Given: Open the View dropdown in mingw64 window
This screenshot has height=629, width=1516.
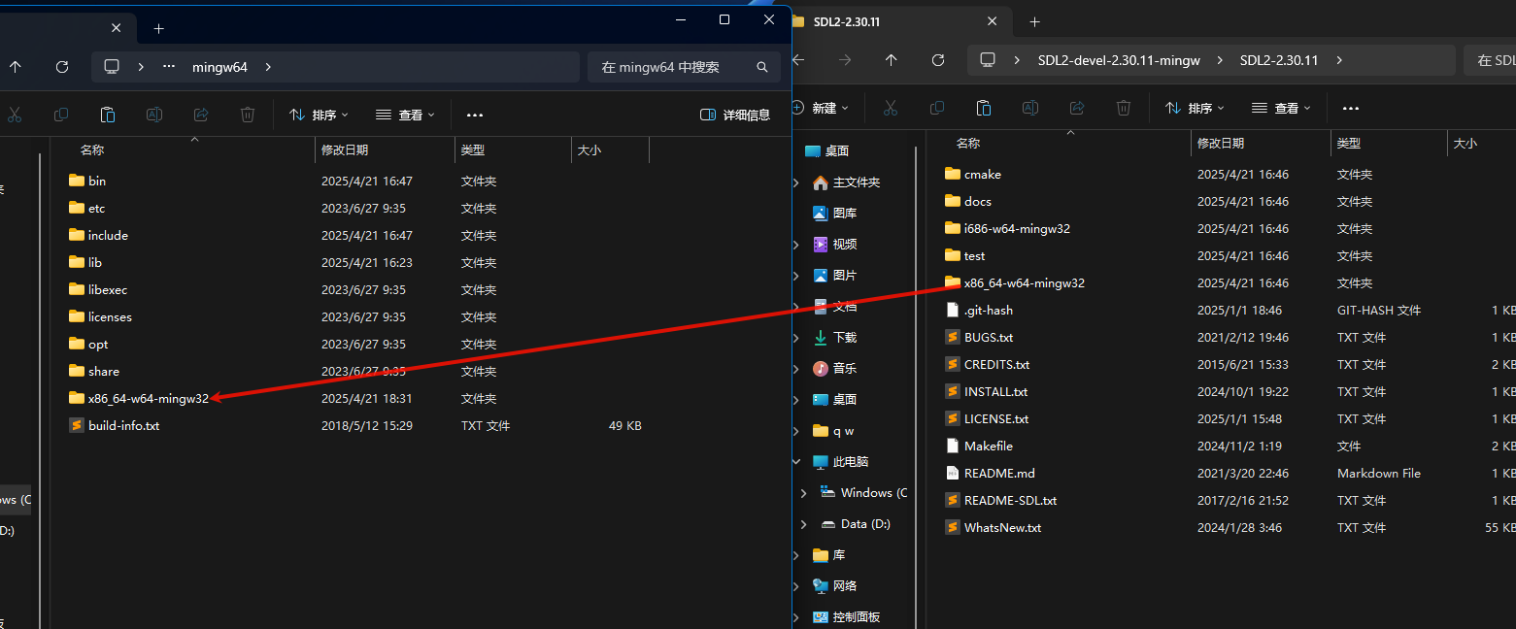Looking at the screenshot, I should (x=405, y=115).
